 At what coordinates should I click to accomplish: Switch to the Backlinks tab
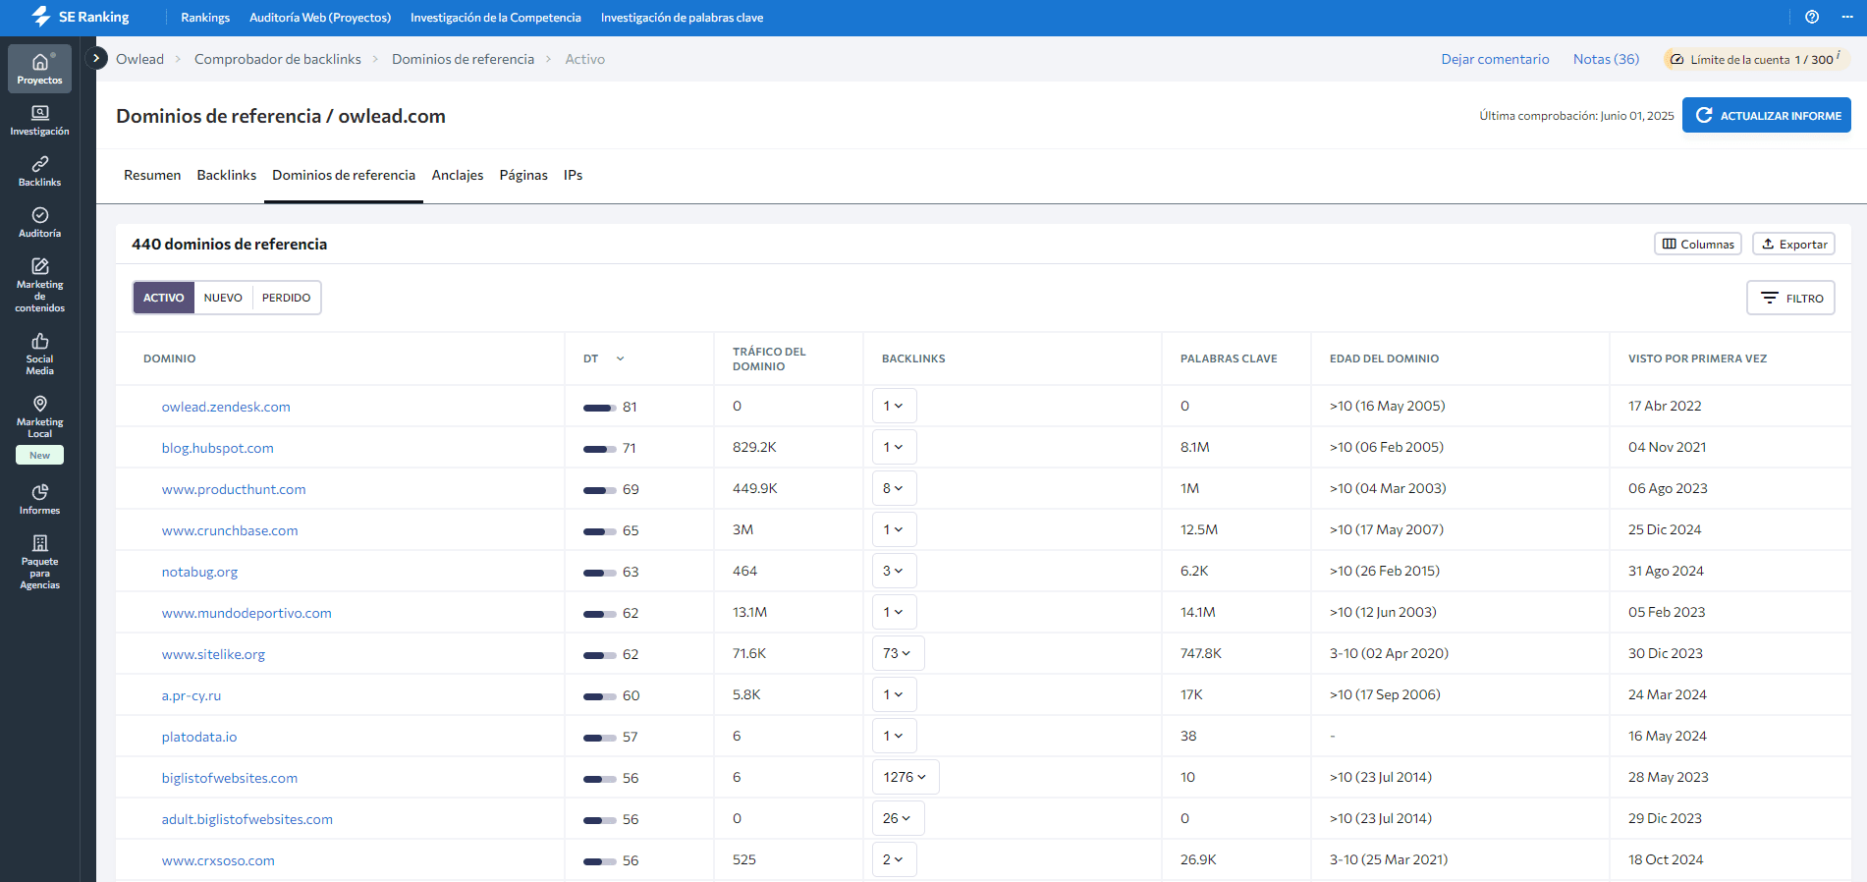point(227,175)
